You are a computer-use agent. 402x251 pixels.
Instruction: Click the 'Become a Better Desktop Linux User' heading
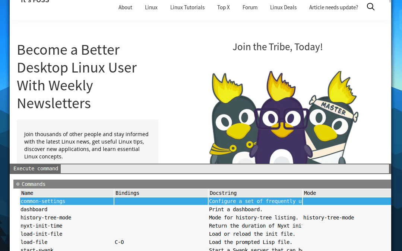click(77, 77)
